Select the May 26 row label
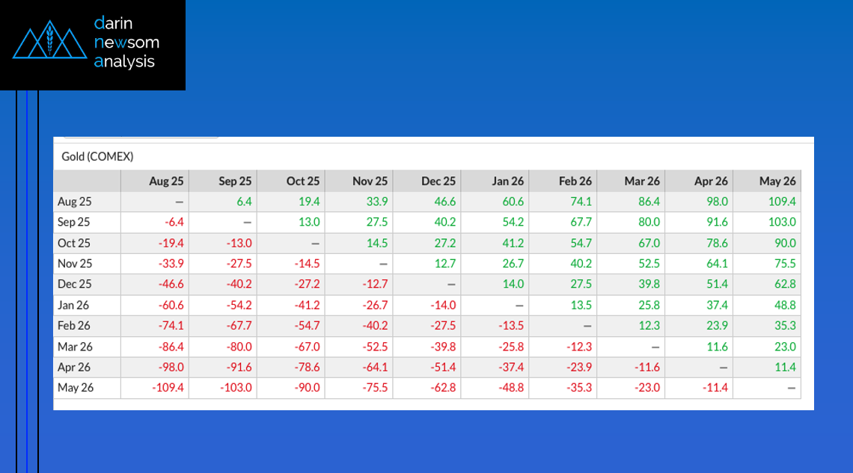This screenshot has height=473, width=853. click(75, 388)
